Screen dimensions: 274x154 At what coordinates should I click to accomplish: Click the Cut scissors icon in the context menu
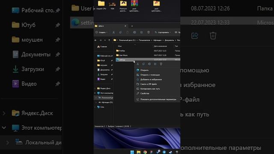(138, 64)
